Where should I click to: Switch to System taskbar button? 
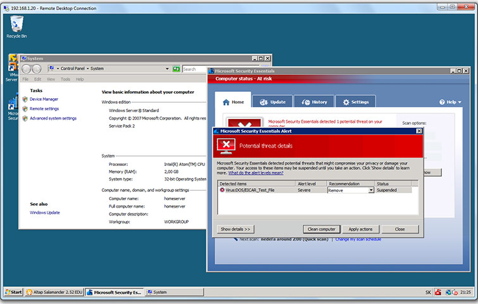(174, 292)
